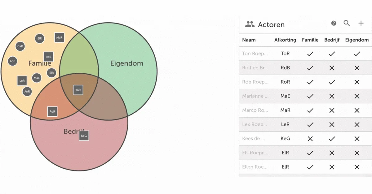Open the Lex Roep row name
372x194 pixels.
(255, 124)
